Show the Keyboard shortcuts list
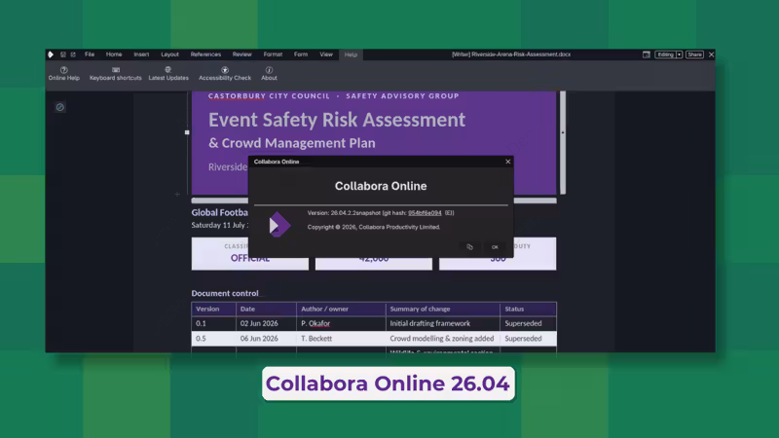779x438 pixels. coord(115,74)
